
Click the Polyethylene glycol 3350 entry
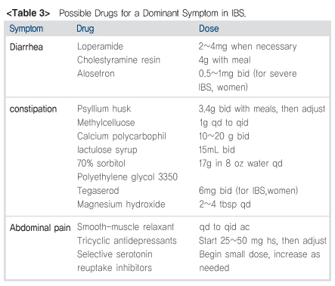point(127,177)
